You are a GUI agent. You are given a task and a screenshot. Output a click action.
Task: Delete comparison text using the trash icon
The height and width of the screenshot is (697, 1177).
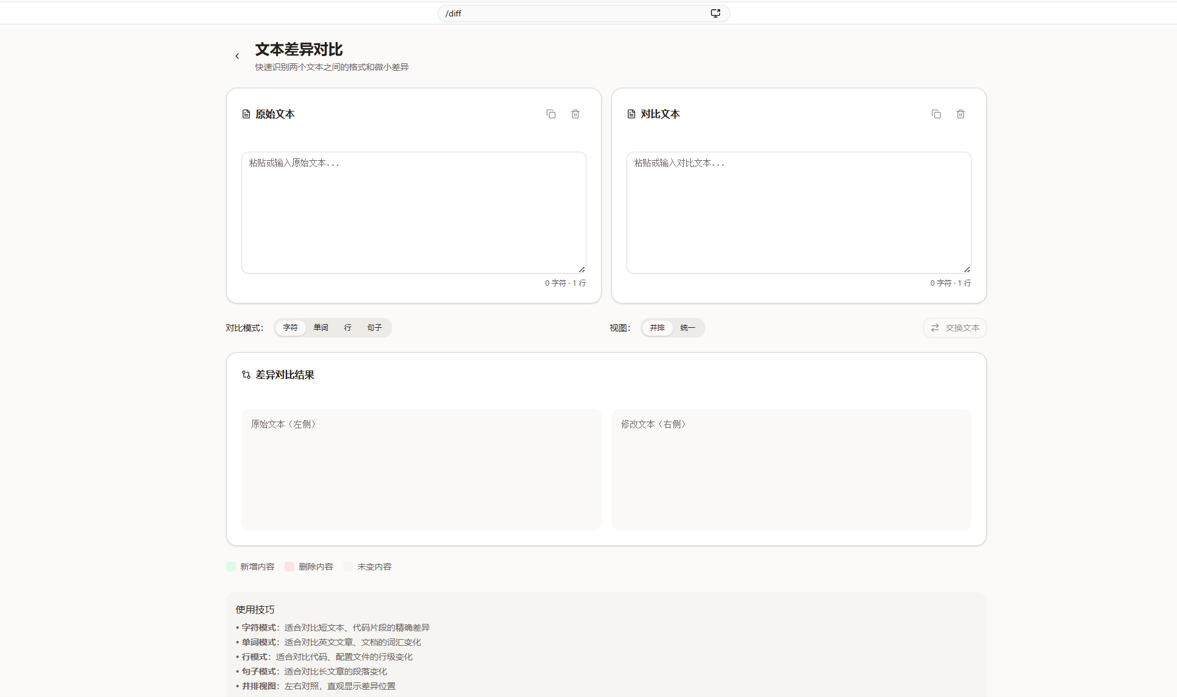[961, 114]
